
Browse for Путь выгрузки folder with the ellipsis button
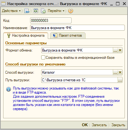120,80
